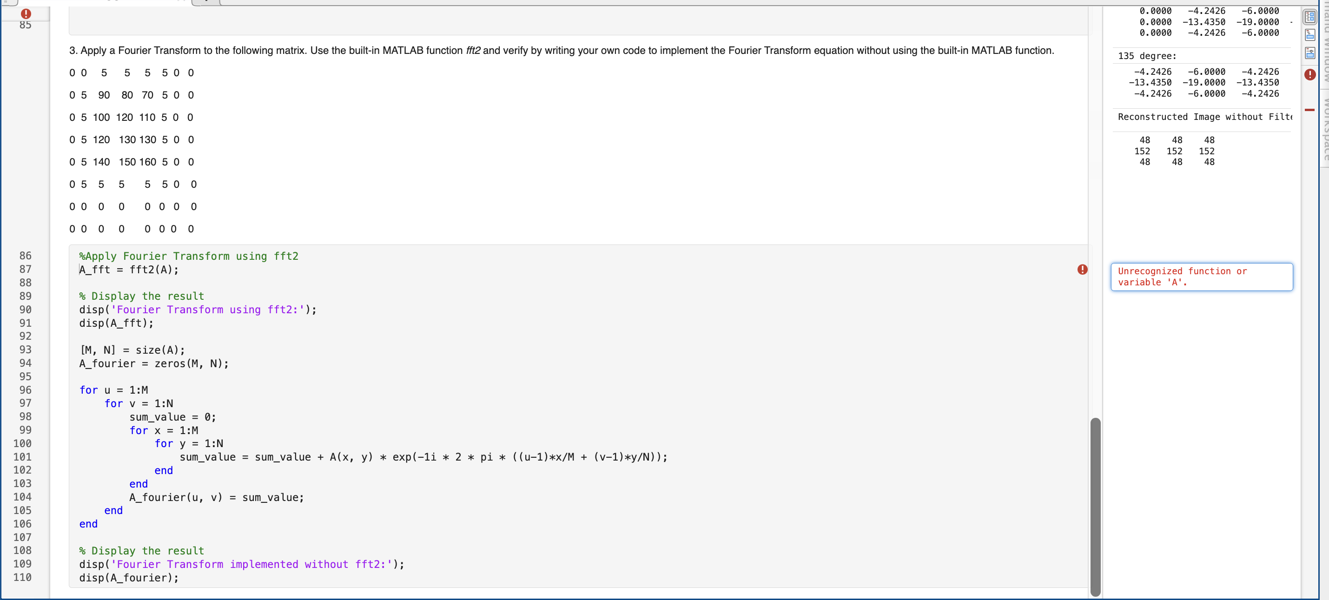Set a breakpoint on line 110
The image size is (1329, 600).
[25, 578]
